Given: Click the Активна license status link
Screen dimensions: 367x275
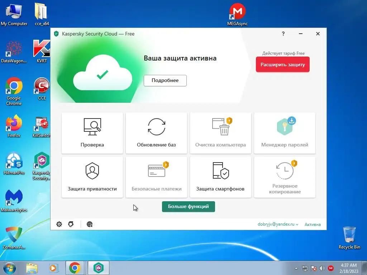Looking at the screenshot, I should tap(313, 224).
